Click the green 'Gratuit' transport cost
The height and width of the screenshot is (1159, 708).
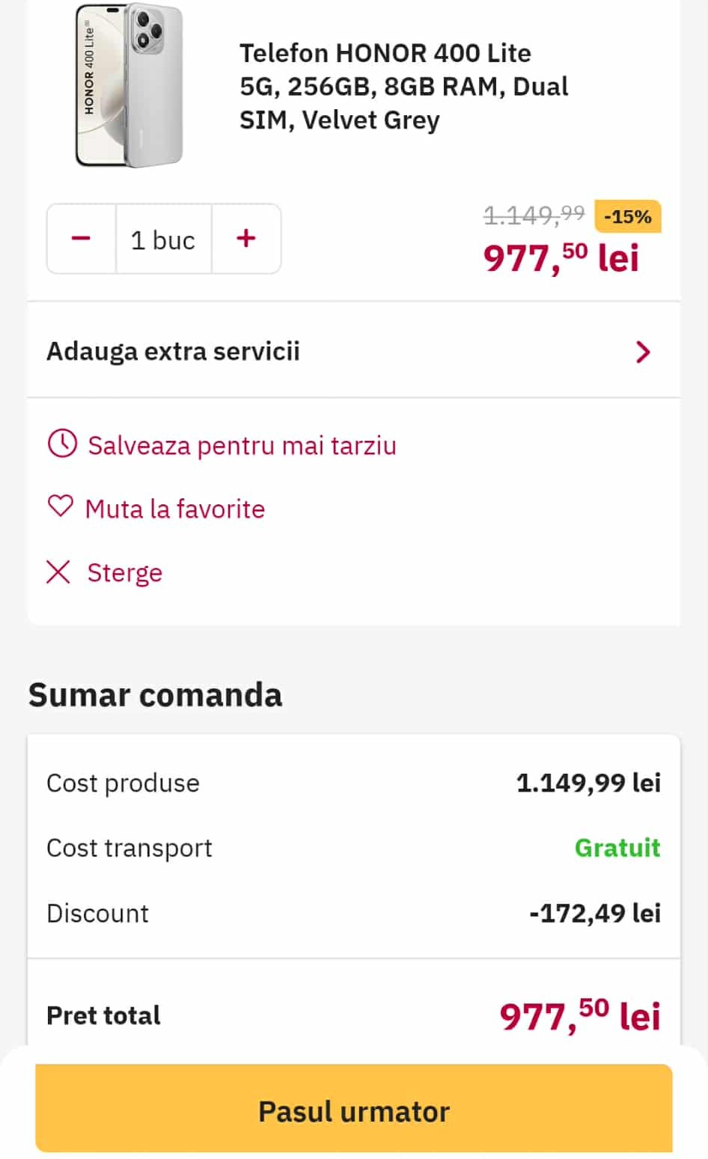pos(617,848)
